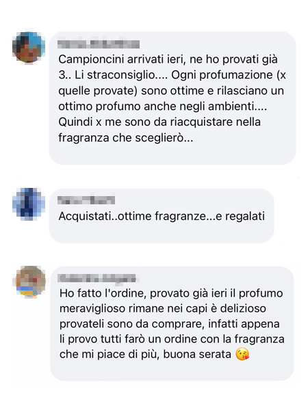Screen dimensions: 308x410
Task: Open the blurred author name above 'Campioncini arrivati'
Action: tap(99, 44)
